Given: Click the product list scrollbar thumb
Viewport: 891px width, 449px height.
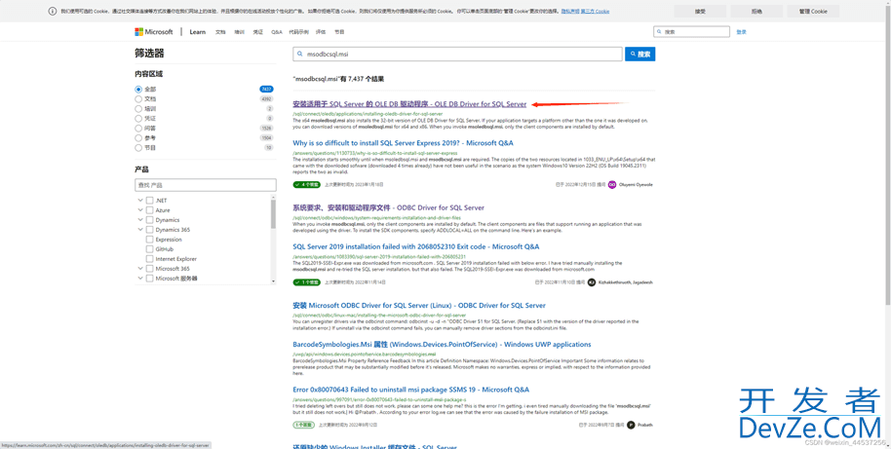Looking at the screenshot, I should tap(273, 214).
